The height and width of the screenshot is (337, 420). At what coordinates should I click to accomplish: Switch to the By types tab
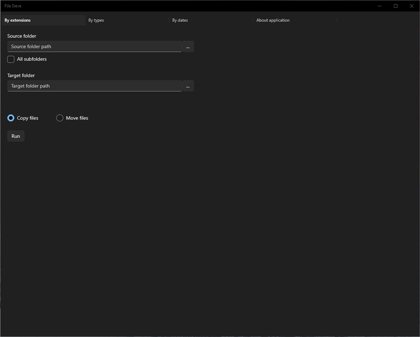click(96, 20)
